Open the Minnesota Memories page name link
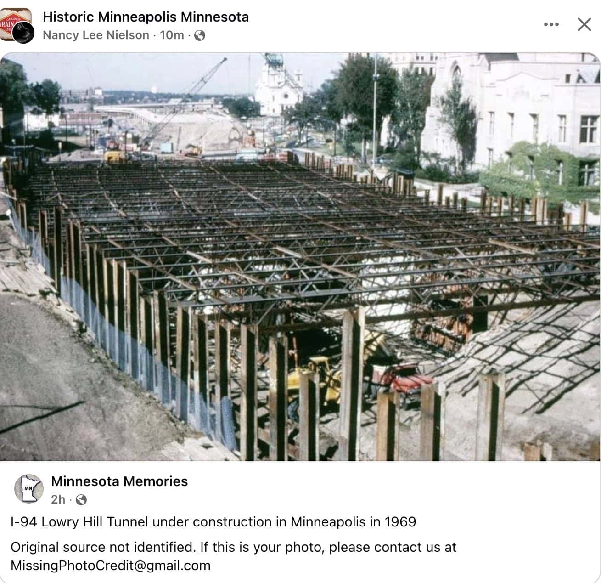The height and width of the screenshot is (583, 601). (x=119, y=481)
